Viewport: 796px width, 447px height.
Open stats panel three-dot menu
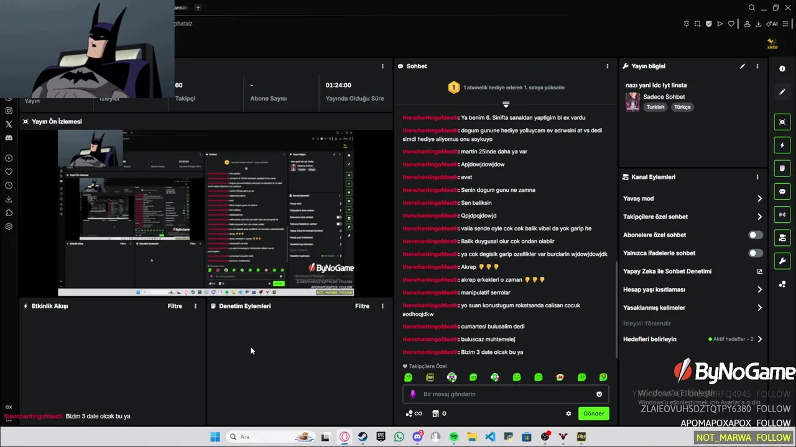point(382,66)
